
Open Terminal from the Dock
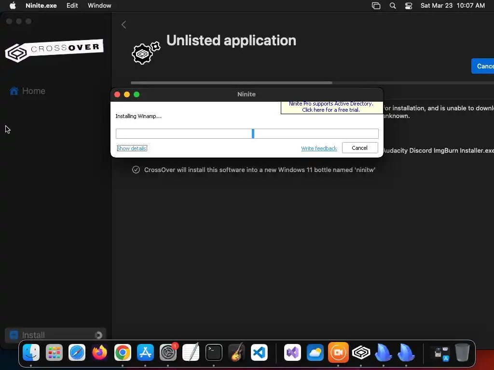tap(214, 352)
